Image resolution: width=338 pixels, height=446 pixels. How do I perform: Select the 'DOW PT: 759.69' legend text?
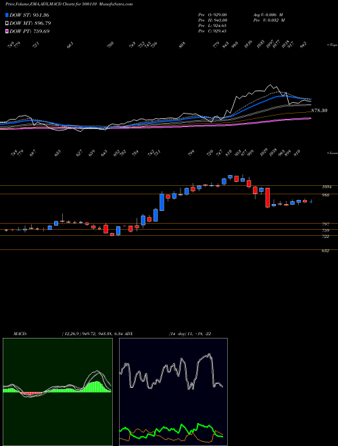pyautogui.click(x=29, y=31)
